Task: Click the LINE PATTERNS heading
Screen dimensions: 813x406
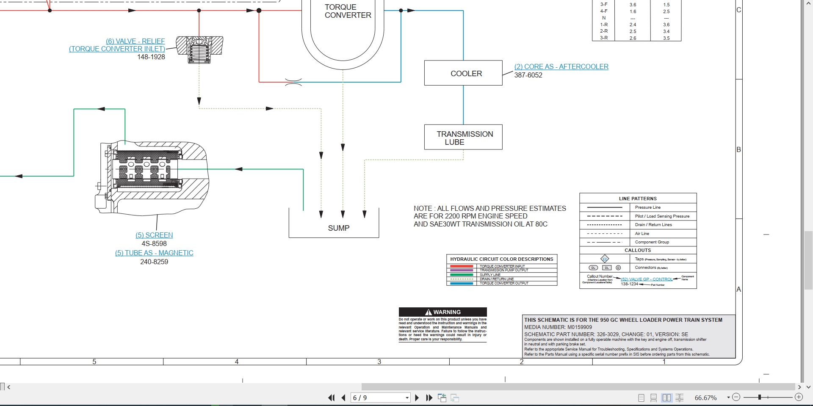Action: pyautogui.click(x=638, y=199)
